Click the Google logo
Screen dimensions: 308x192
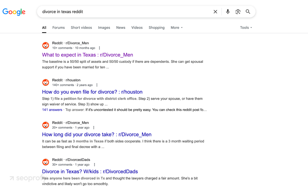point(14,12)
